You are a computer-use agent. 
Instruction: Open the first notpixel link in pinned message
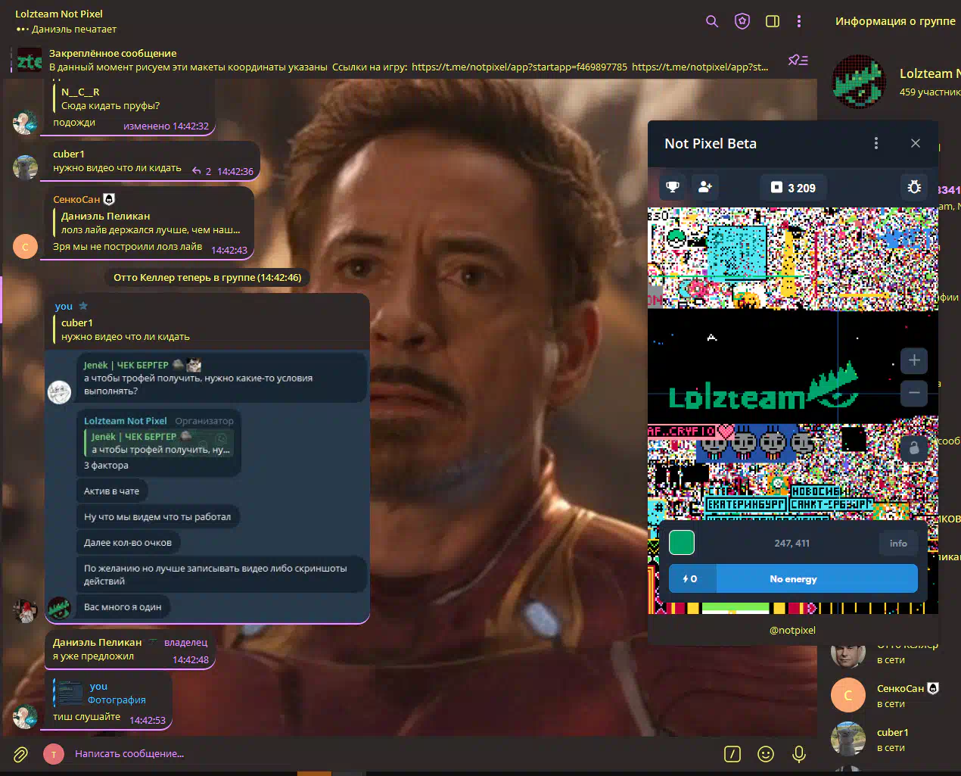[x=519, y=67]
